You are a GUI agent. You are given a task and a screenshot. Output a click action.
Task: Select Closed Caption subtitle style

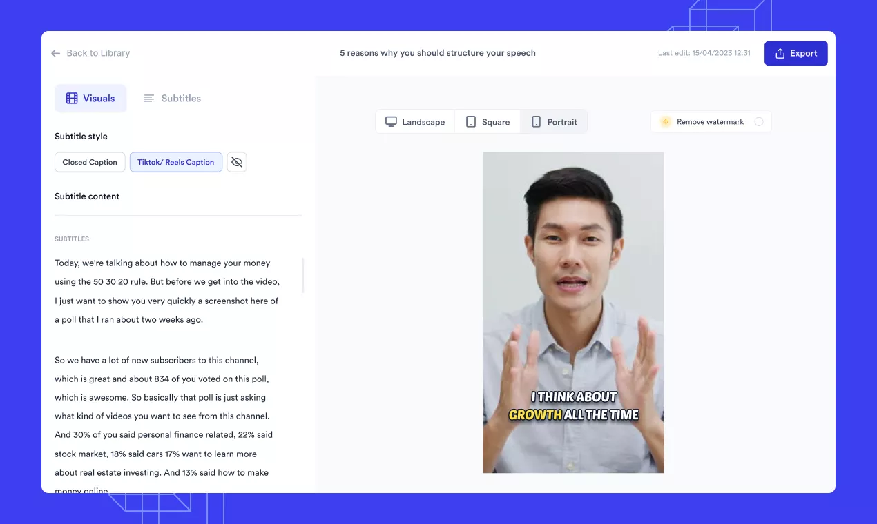[x=90, y=162]
